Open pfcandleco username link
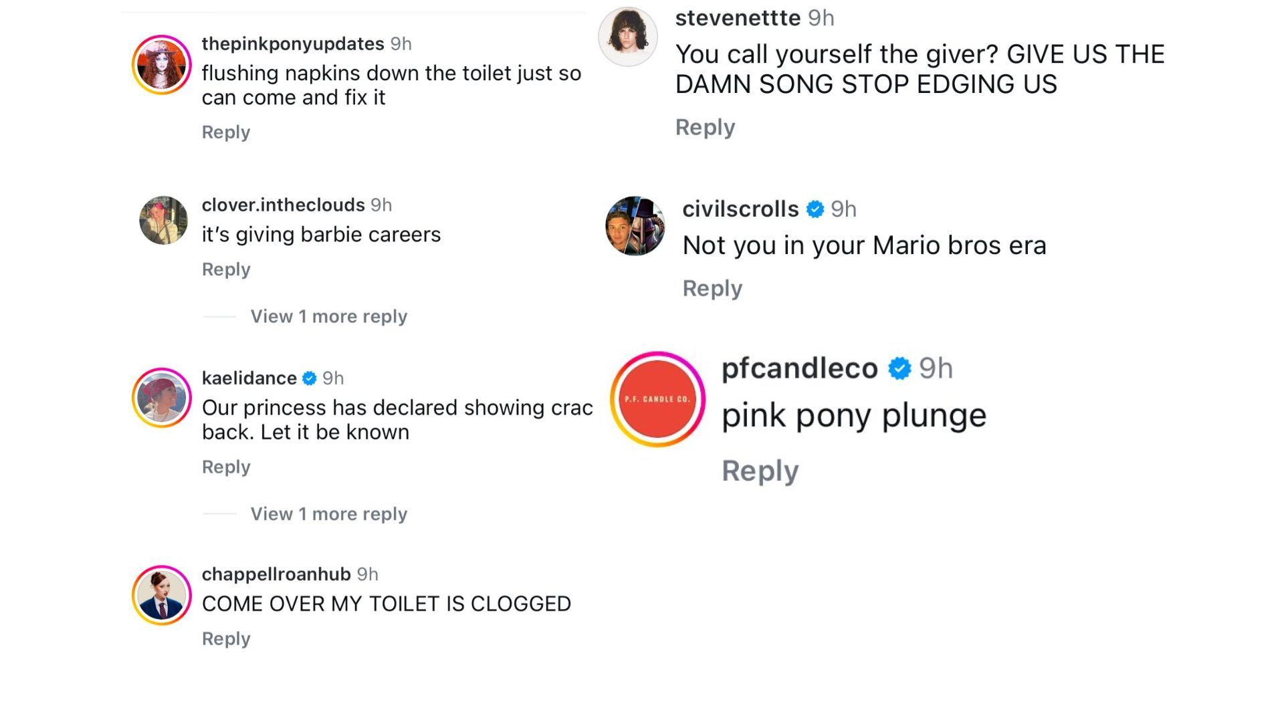The width and height of the screenshot is (1284, 722). click(x=799, y=368)
